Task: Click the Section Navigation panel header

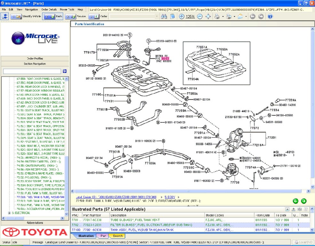Action: [x=35, y=64]
